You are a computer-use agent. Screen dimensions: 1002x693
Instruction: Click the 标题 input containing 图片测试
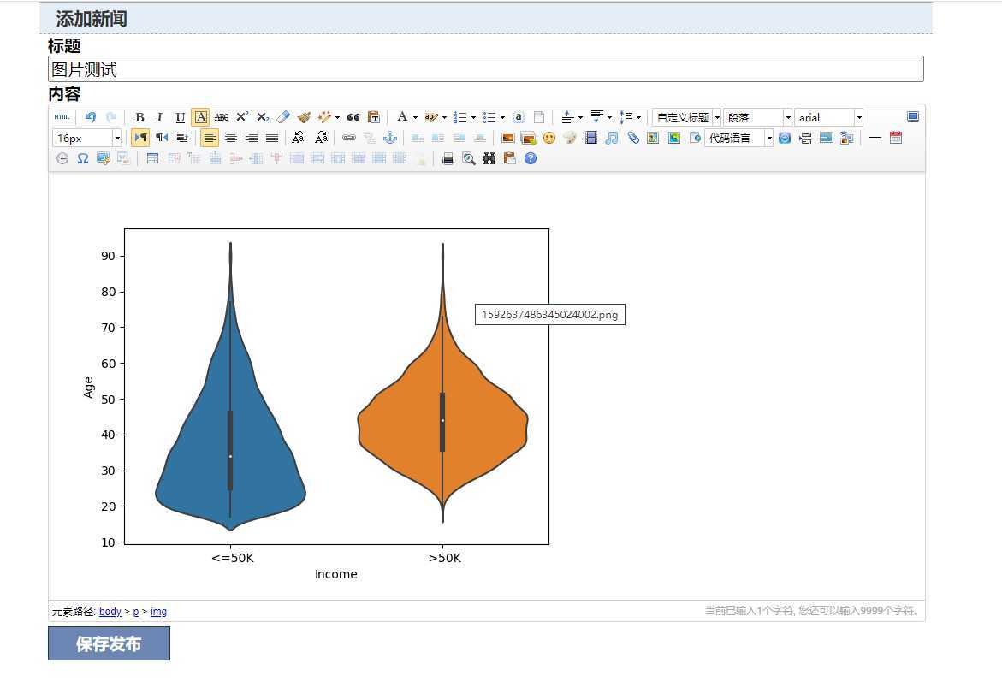(486, 69)
